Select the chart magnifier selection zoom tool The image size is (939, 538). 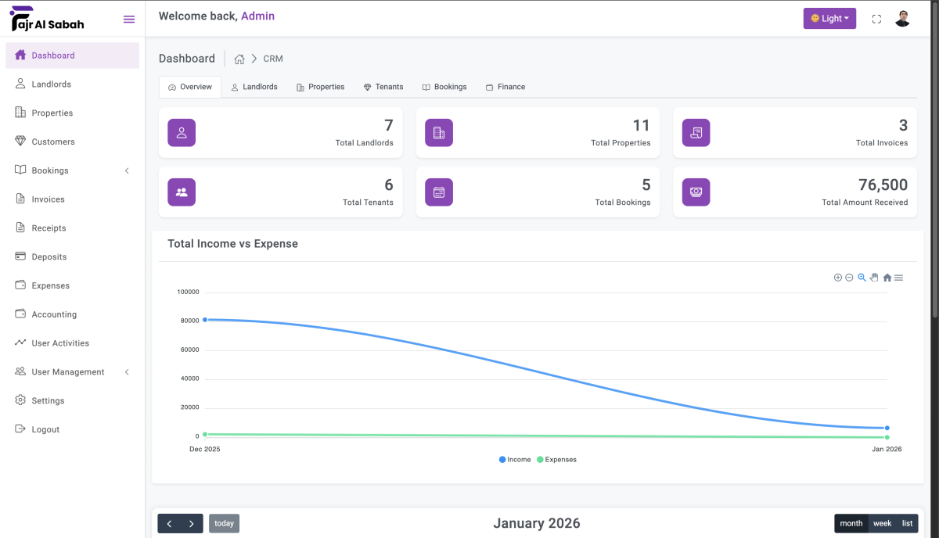(x=862, y=278)
